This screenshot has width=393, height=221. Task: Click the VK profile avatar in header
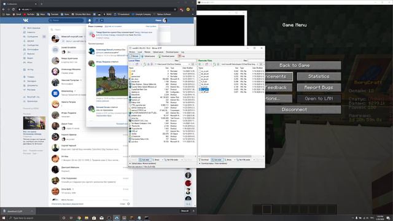pos(165,20)
